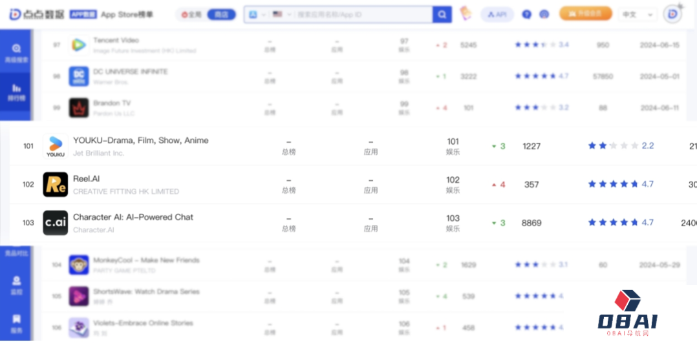Click Reel.AI's 4.7 star rating
Image resolution: width=697 pixels, height=343 pixels.
click(x=621, y=184)
